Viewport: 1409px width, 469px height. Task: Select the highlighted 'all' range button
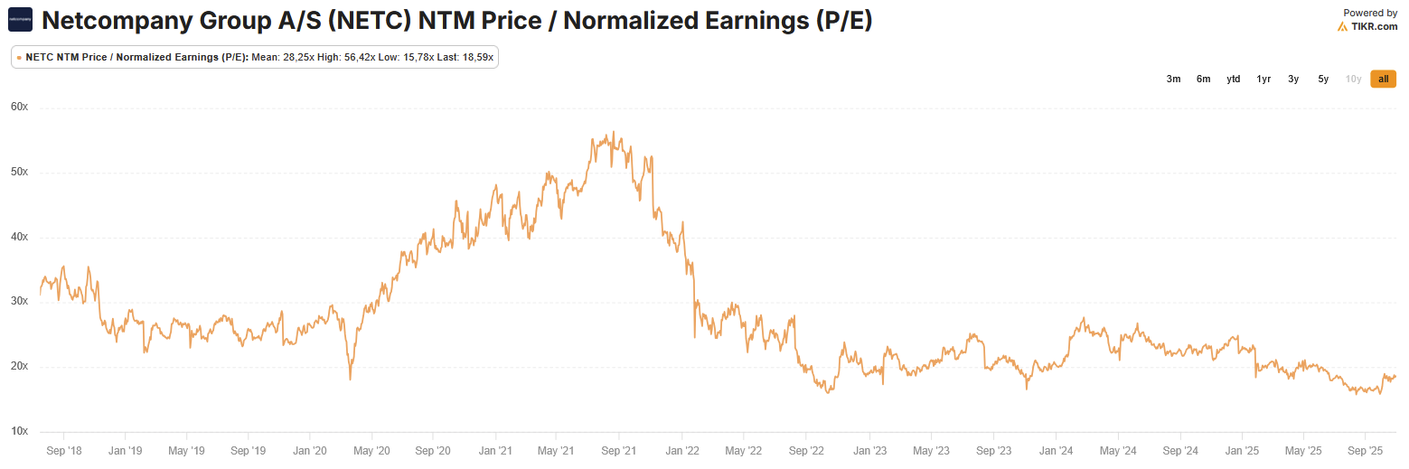[1383, 80]
